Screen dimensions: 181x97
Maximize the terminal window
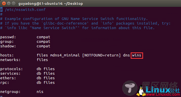point(14,4)
